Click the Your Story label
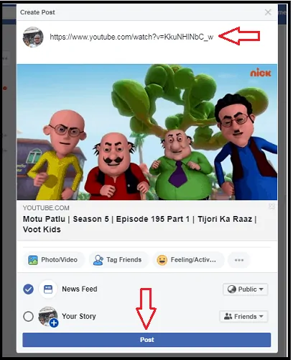 79,316
